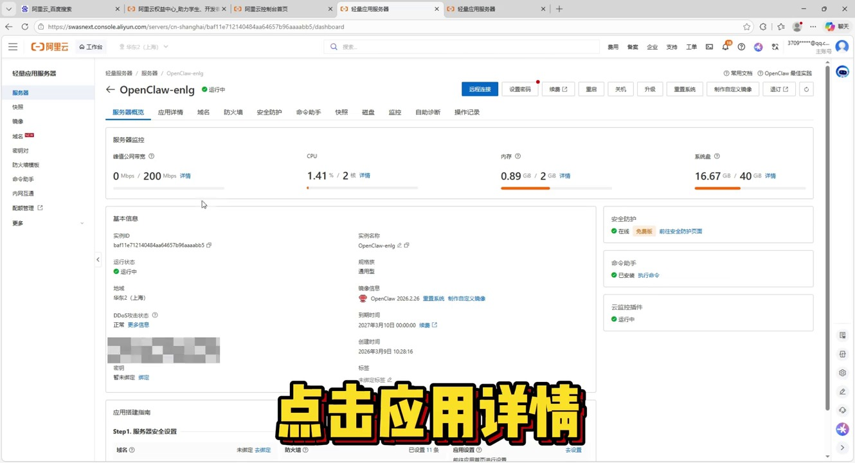855x463 pixels.
Task: Open the Cloud Shell terminal icon
Action: pyautogui.click(x=709, y=47)
